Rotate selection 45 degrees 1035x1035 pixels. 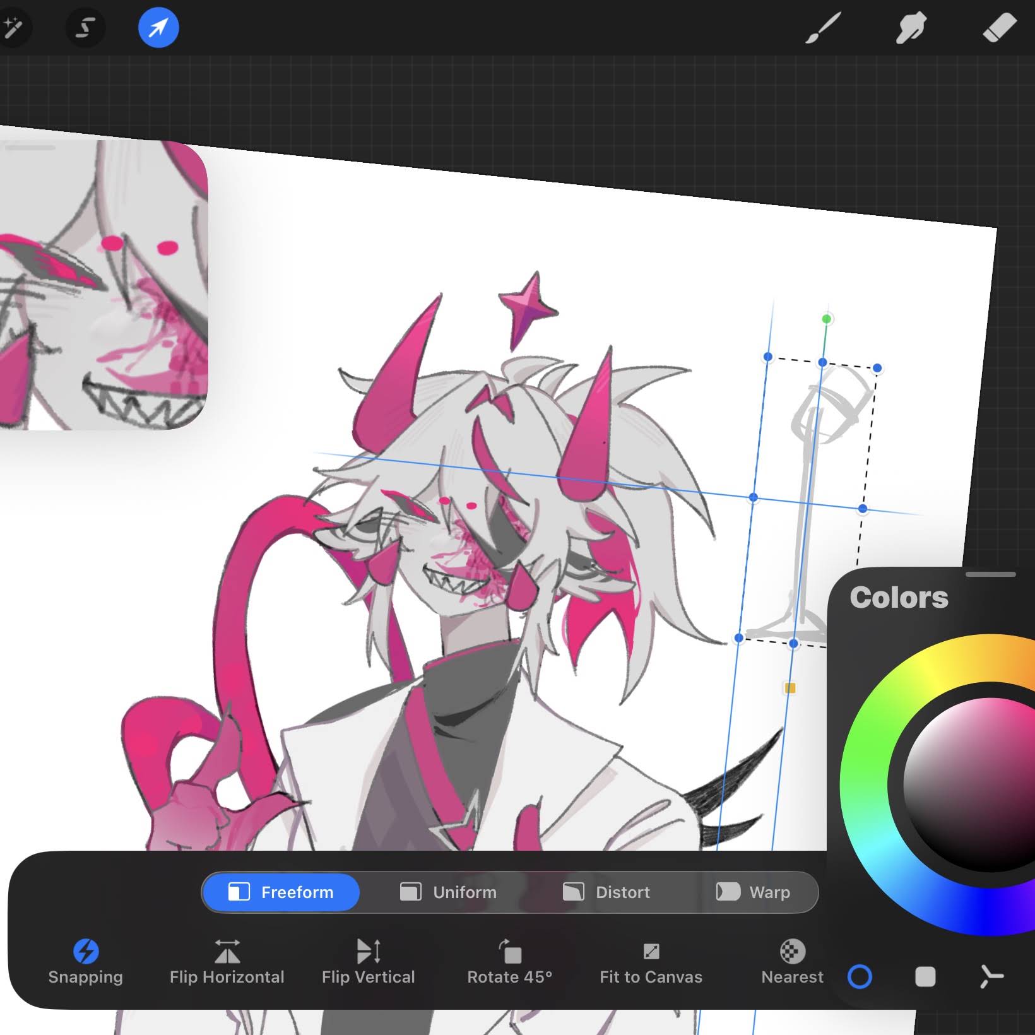pyautogui.click(x=509, y=962)
